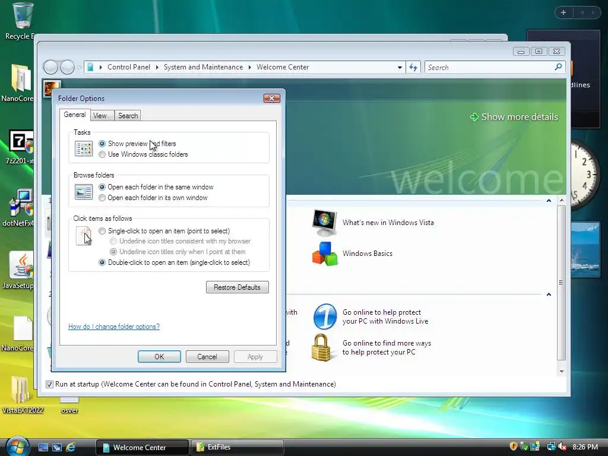Confirm Folder Options with OK

pos(159,357)
